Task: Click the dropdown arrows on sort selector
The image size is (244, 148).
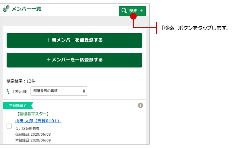Action: click(84, 91)
